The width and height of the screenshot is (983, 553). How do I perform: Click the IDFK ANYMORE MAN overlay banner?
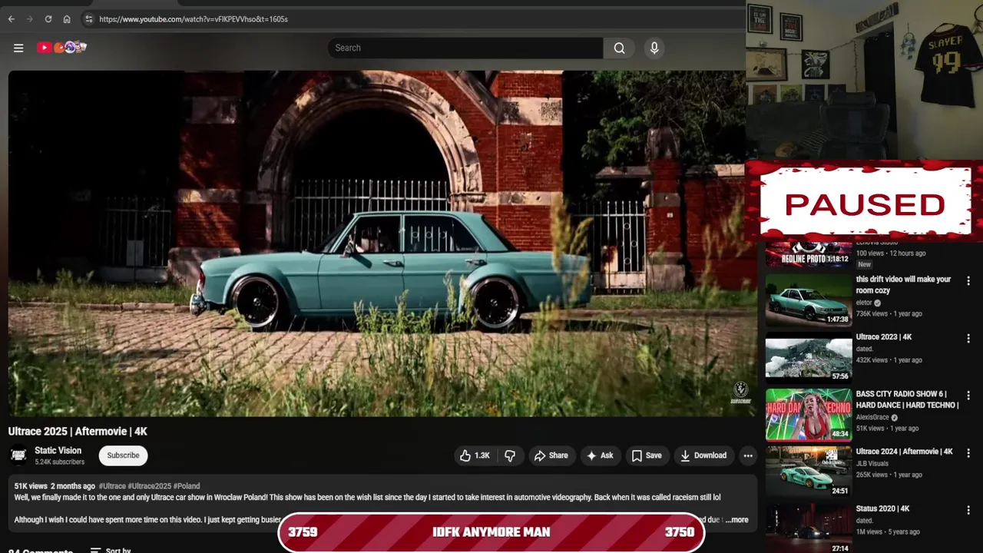click(x=491, y=532)
